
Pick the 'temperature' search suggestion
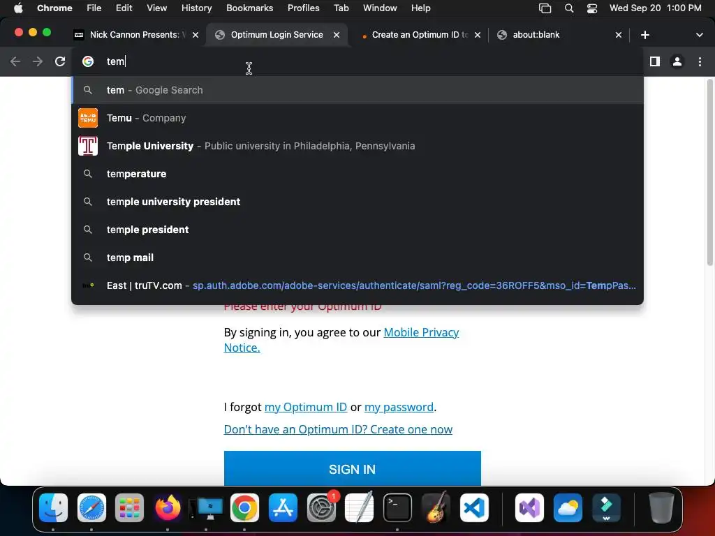click(357, 174)
